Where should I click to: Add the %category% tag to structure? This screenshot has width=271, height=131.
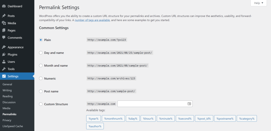click(x=247, y=119)
